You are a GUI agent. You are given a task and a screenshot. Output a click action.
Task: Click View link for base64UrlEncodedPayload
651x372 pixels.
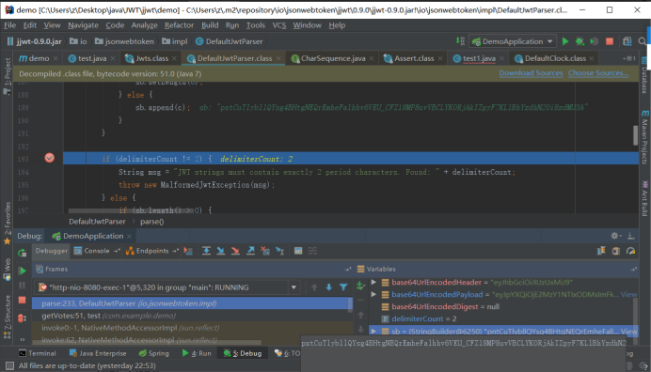click(x=628, y=294)
